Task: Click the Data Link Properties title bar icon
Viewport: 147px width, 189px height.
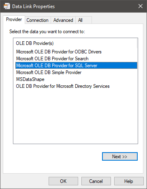Action: click(x=7, y=6)
